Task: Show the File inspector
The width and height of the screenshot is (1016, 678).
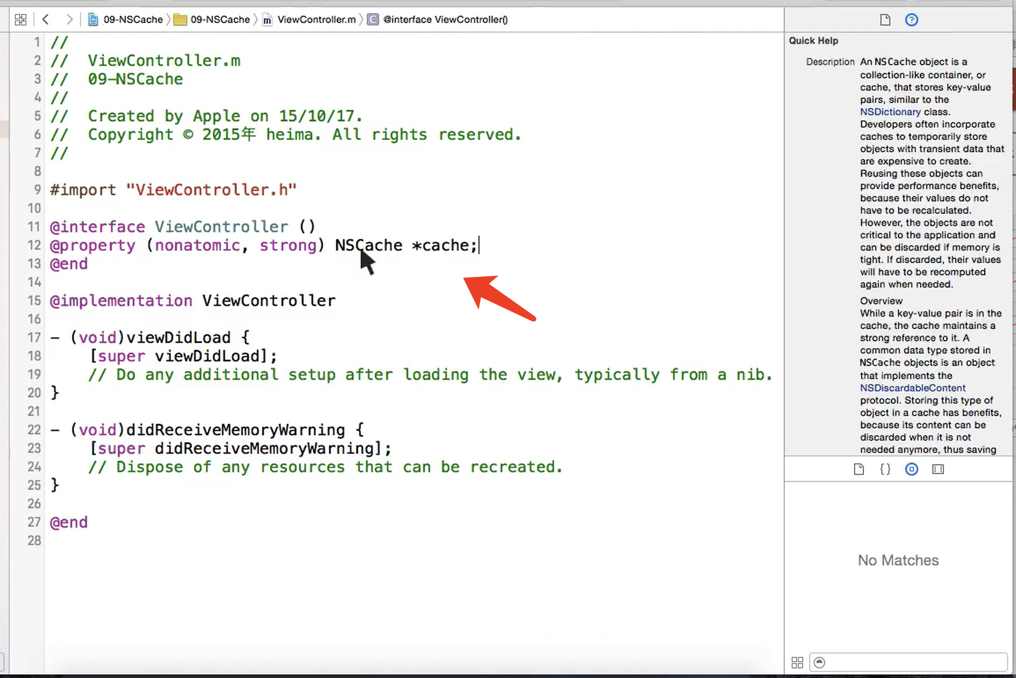Action: click(885, 20)
